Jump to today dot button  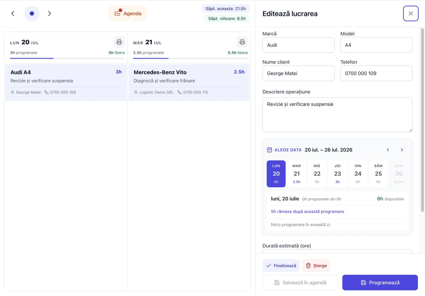pyautogui.click(x=32, y=13)
